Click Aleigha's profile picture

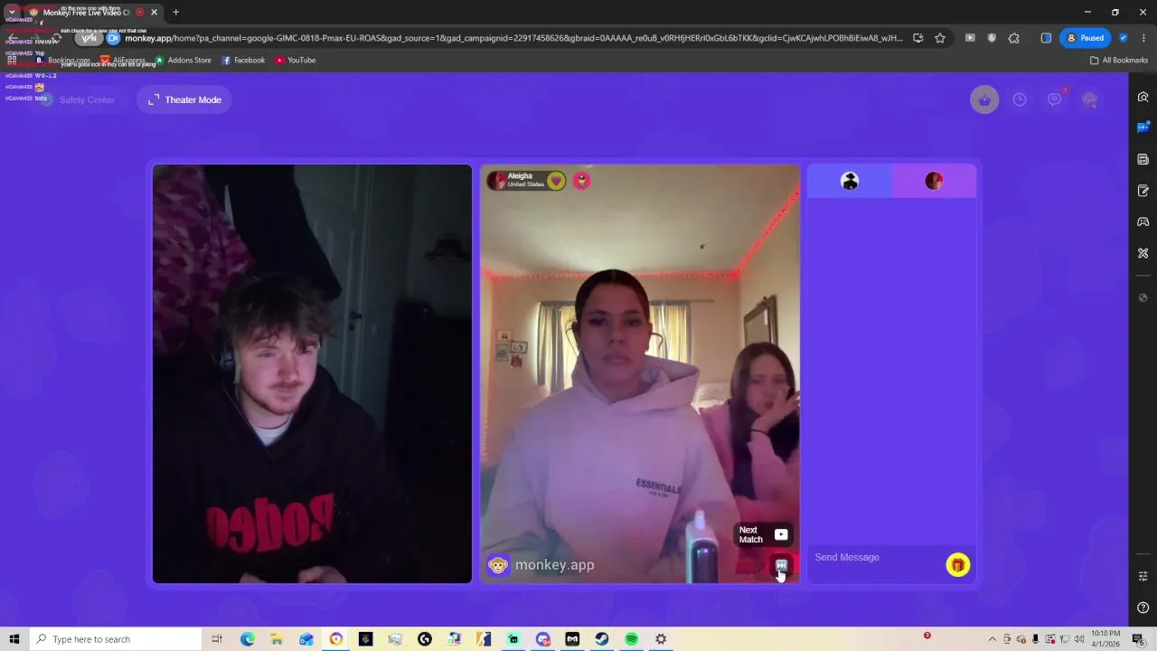(x=496, y=181)
